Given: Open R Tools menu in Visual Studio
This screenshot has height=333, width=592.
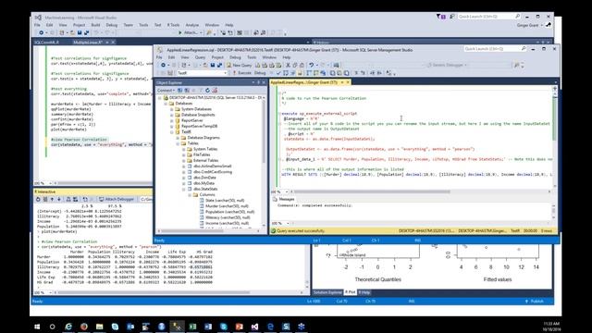Looking at the screenshot, I should pyautogui.click(x=173, y=25).
